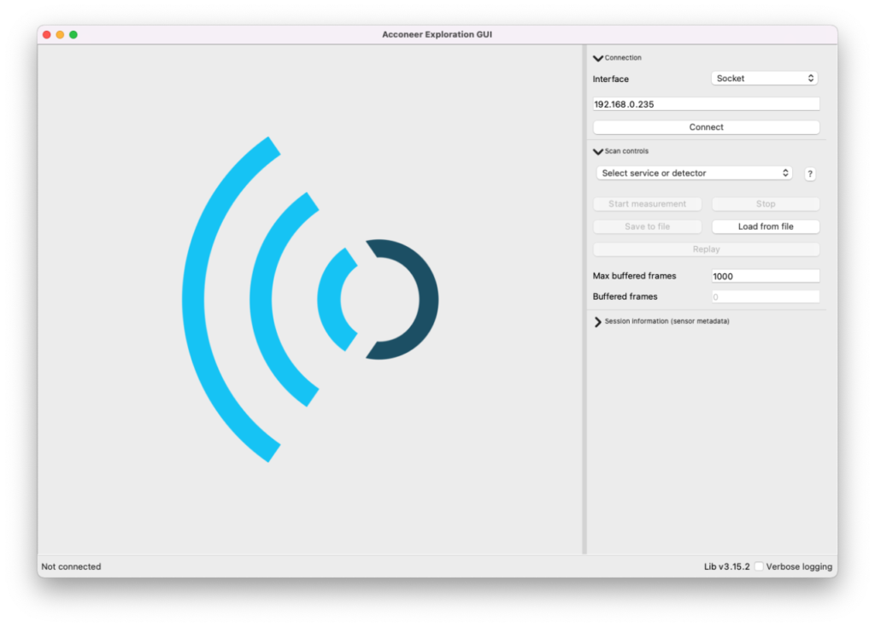Click the Max buffered frames label
Screen dimensions: 875x627
point(634,276)
